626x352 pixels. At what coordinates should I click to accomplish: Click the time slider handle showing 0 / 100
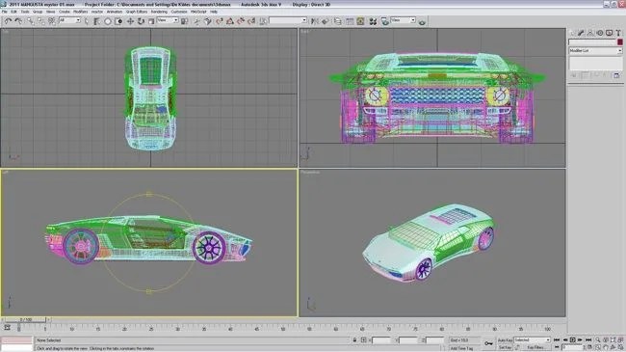[x=26, y=319]
